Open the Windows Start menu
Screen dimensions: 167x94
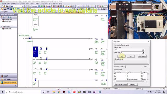[2, 92]
